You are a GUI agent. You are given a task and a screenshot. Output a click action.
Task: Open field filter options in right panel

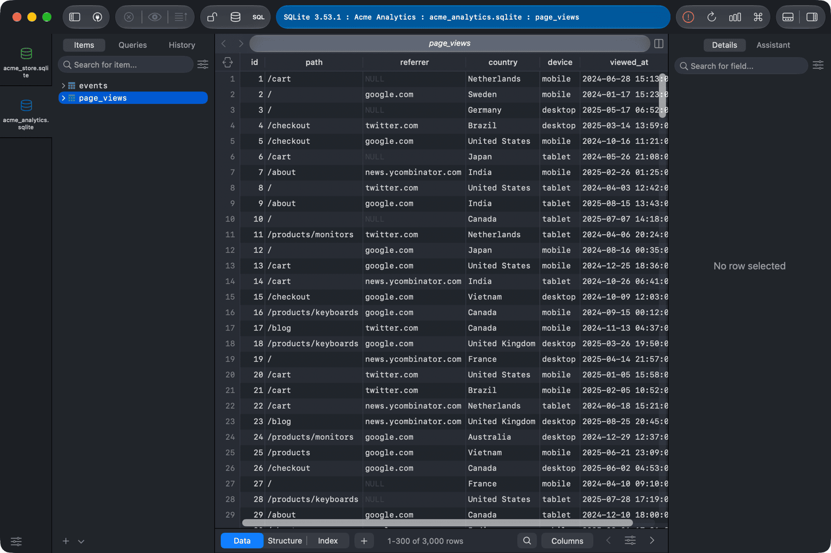coord(818,65)
